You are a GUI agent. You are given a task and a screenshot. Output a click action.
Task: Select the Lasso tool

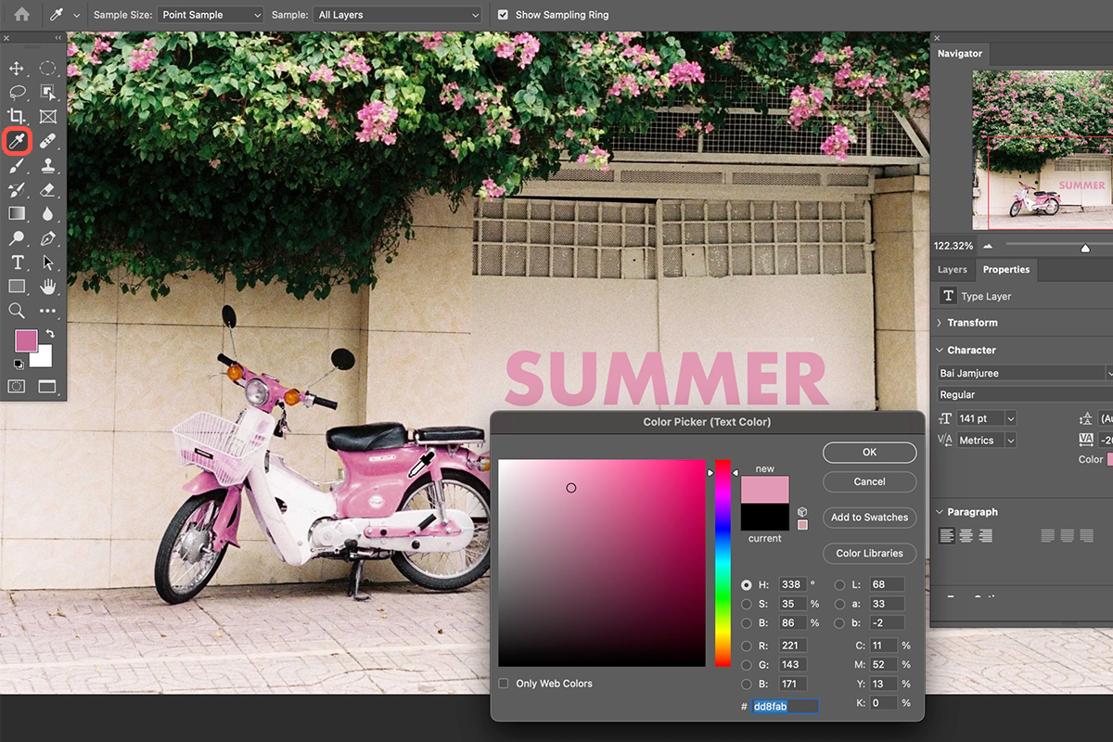click(17, 93)
